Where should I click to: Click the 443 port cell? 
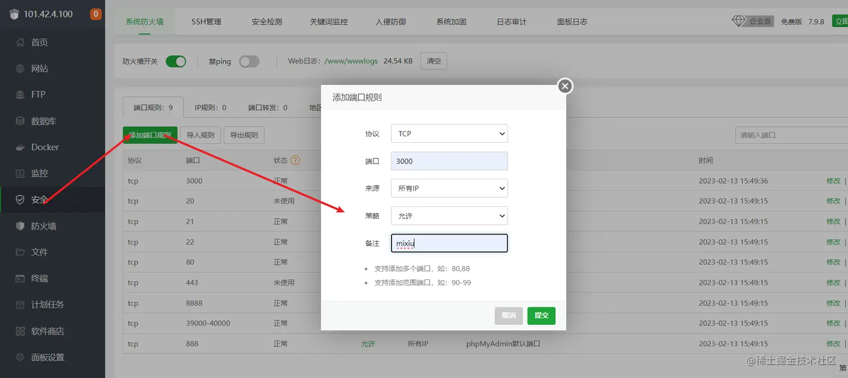click(192, 282)
